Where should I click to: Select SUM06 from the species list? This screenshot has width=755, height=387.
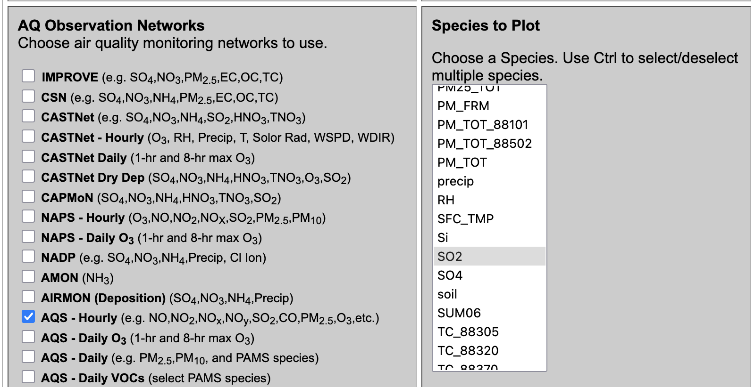click(489, 313)
